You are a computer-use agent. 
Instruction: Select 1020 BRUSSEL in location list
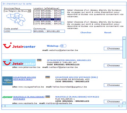[47, 13]
